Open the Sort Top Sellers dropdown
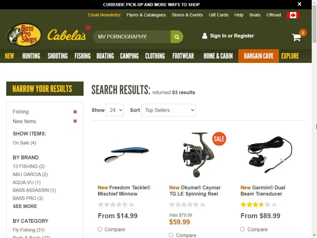The height and width of the screenshot is (238, 317). click(x=168, y=110)
